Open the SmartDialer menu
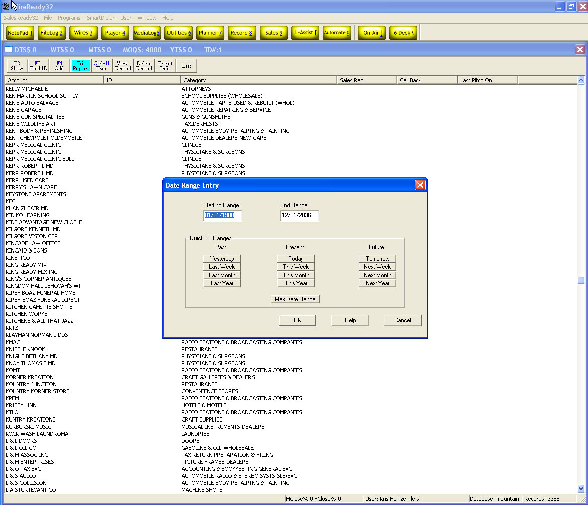The height and width of the screenshot is (505, 588). point(100,18)
